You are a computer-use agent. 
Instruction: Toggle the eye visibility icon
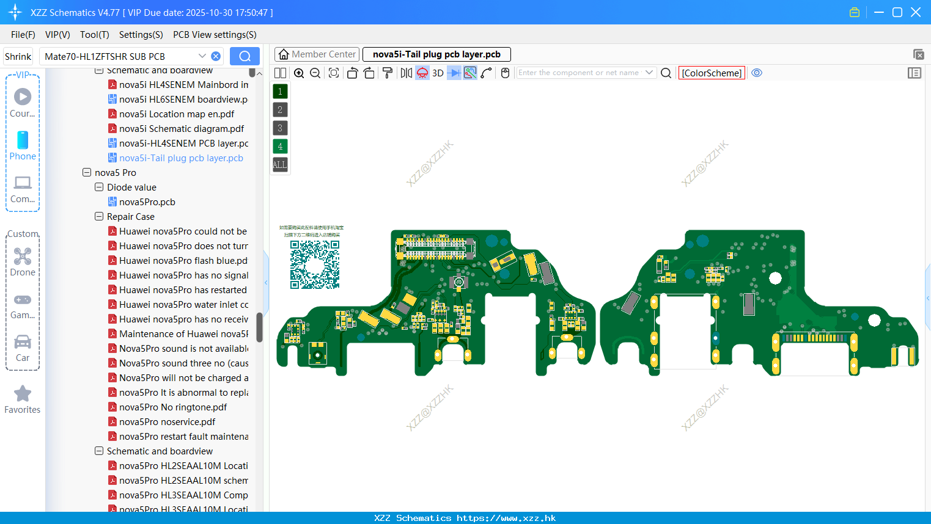pos(757,73)
